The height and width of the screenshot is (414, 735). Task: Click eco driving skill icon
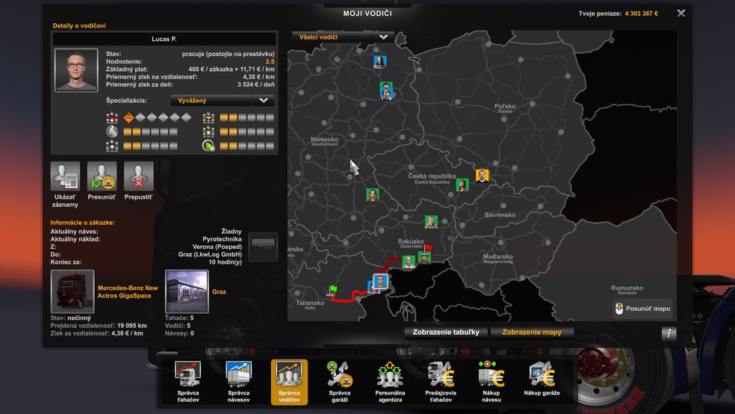click(208, 146)
